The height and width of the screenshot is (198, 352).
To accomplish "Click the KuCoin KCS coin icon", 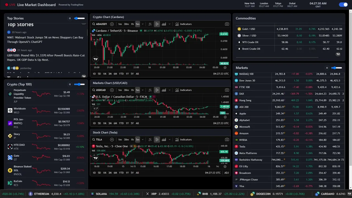I will click(x=10, y=183).
